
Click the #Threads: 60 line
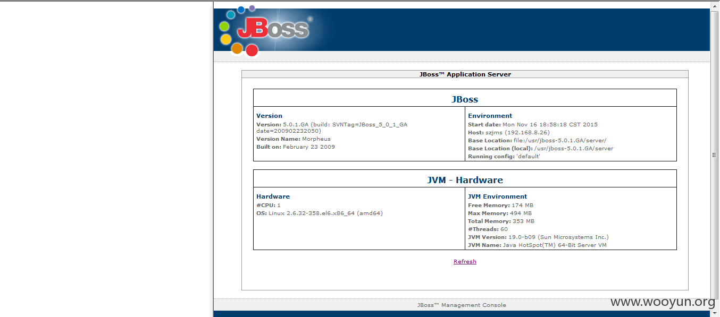click(x=488, y=229)
